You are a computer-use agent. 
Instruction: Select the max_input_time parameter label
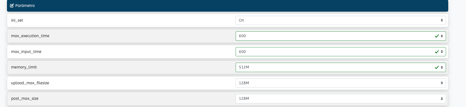(26, 52)
